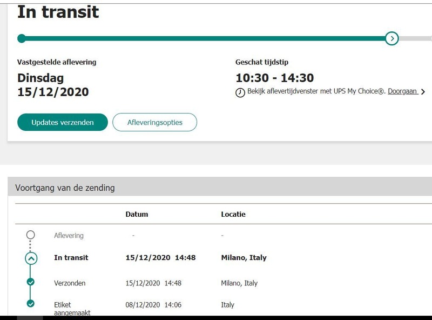Click the right chevron after Doorgaan
432x320 pixels.
[x=423, y=92]
